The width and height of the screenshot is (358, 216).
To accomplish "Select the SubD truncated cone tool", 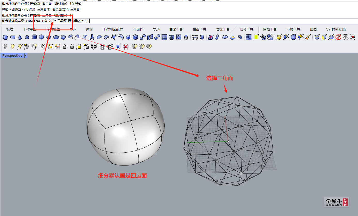I will [x=27, y=38].
